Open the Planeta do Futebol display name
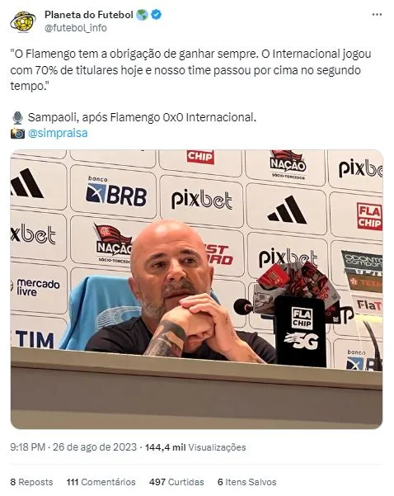 pos(89,15)
